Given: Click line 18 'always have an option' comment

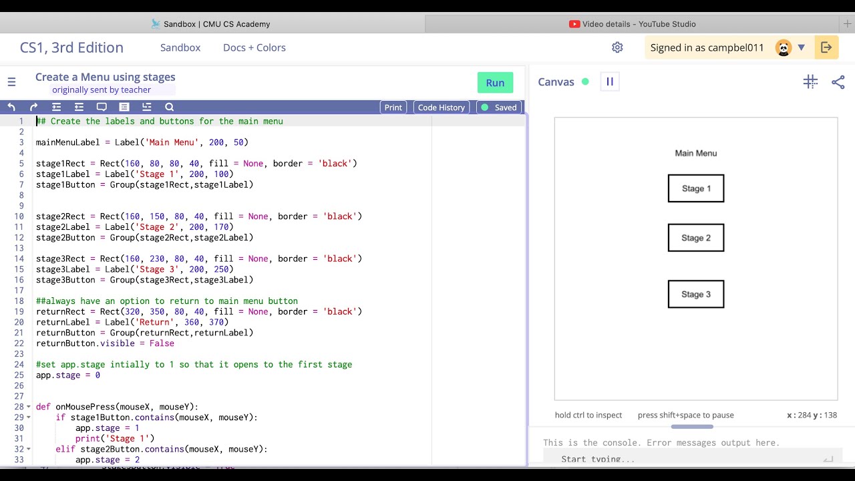Looking at the screenshot, I should 167,301.
